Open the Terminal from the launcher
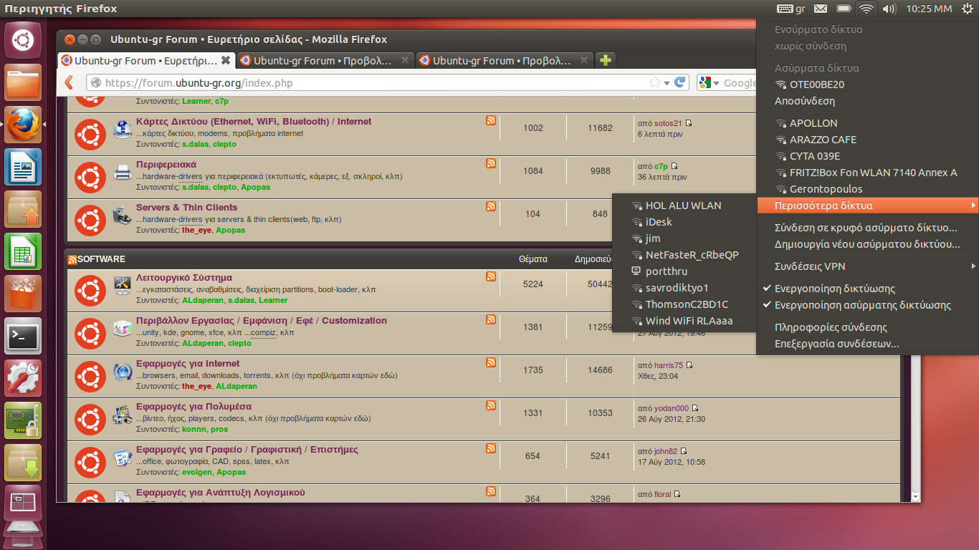Viewport: 979px width, 550px height. click(23, 336)
